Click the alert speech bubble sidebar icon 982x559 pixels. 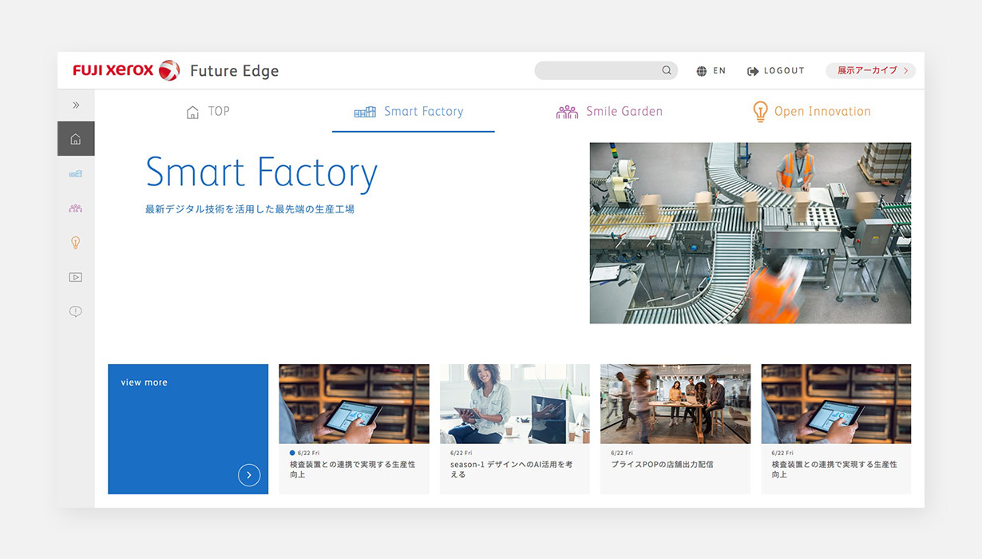[76, 311]
